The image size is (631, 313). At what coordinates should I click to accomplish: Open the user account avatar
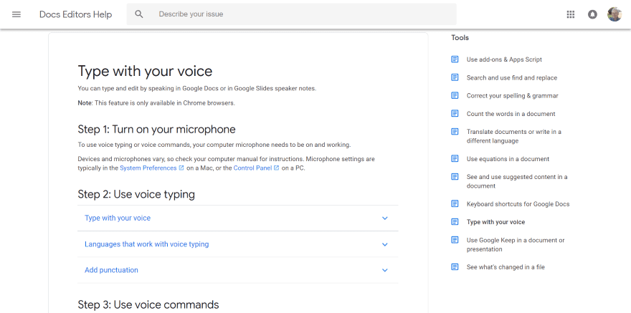(x=615, y=14)
